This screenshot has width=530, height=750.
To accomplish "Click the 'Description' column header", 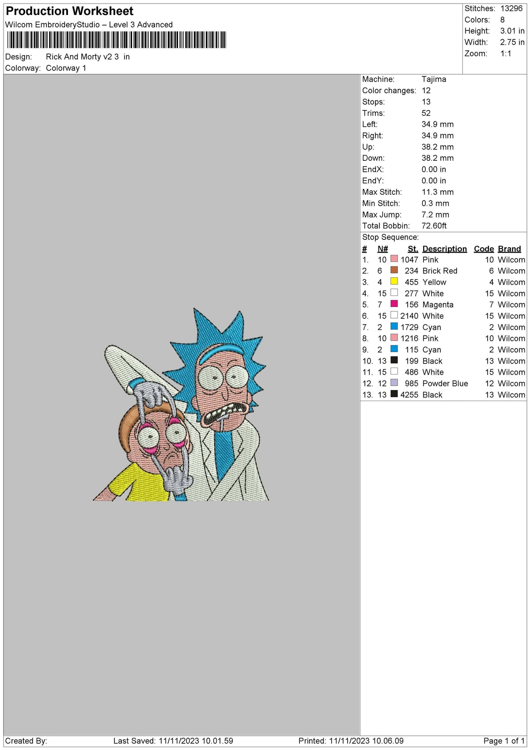I will pyautogui.click(x=444, y=249).
